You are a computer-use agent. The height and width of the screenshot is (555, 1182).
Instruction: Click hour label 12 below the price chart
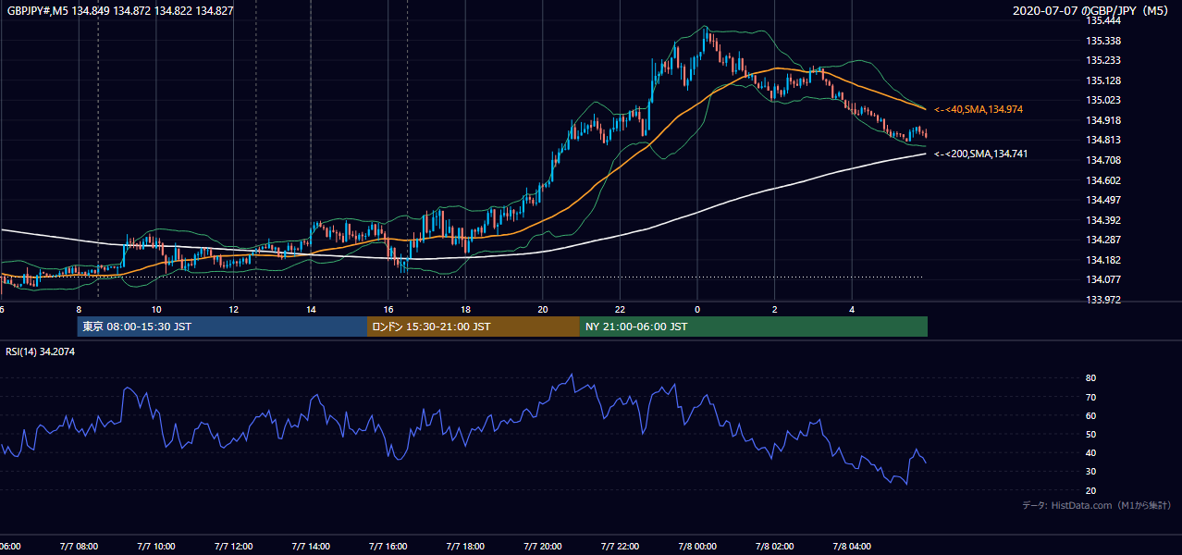coord(234,310)
